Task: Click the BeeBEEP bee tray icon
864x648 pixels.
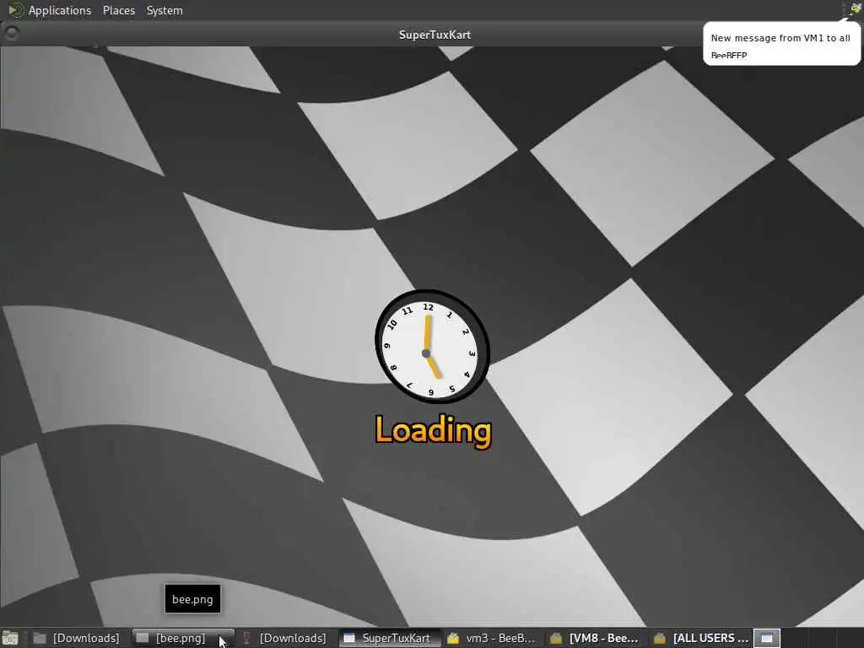Action: pyautogui.click(x=856, y=9)
